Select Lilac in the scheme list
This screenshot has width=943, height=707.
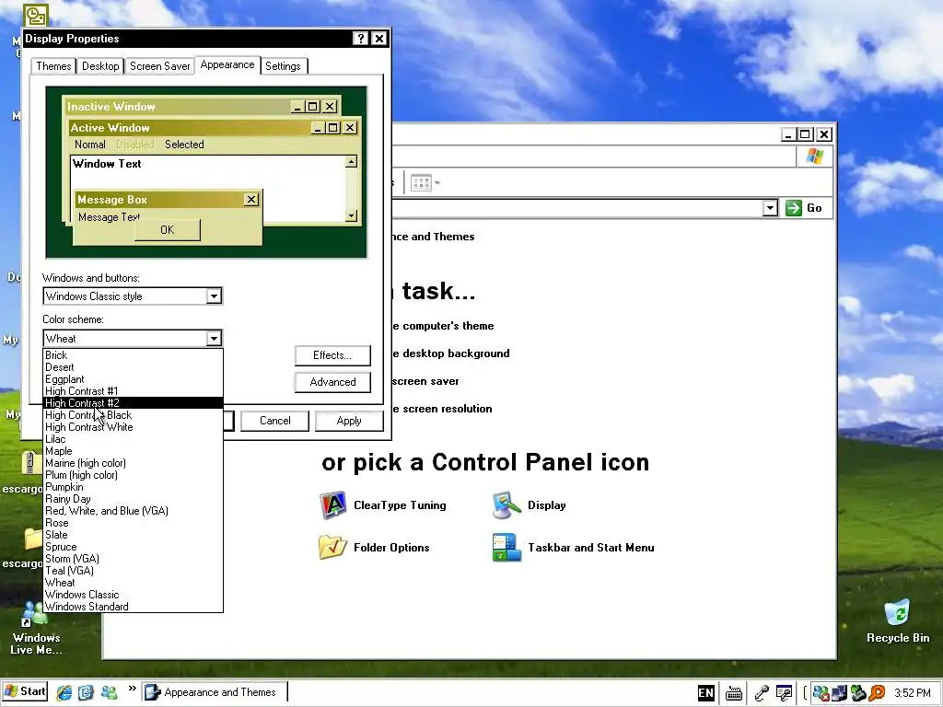pos(133,439)
